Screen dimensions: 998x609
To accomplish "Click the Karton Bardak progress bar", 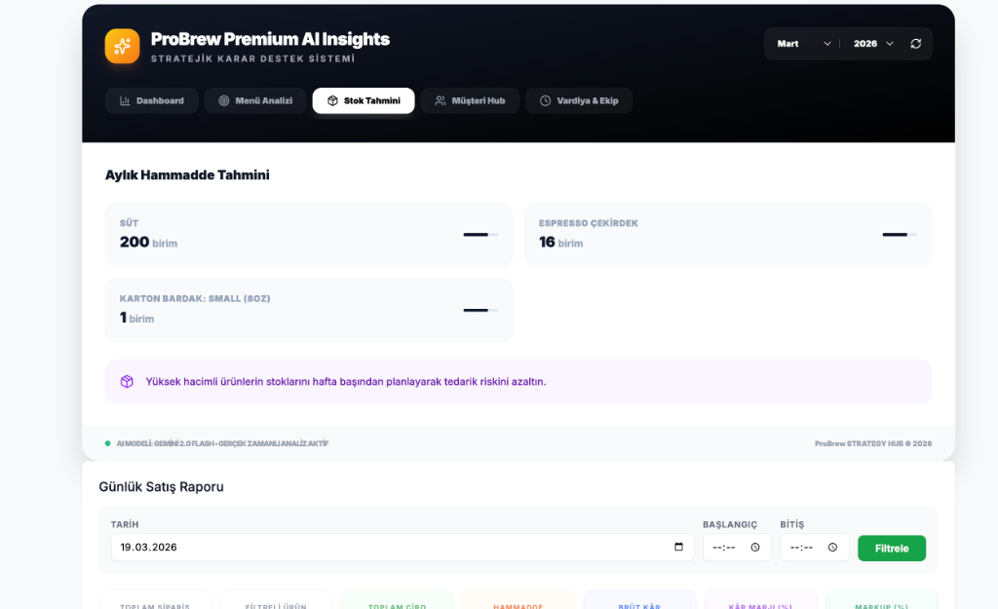I will 480,310.
